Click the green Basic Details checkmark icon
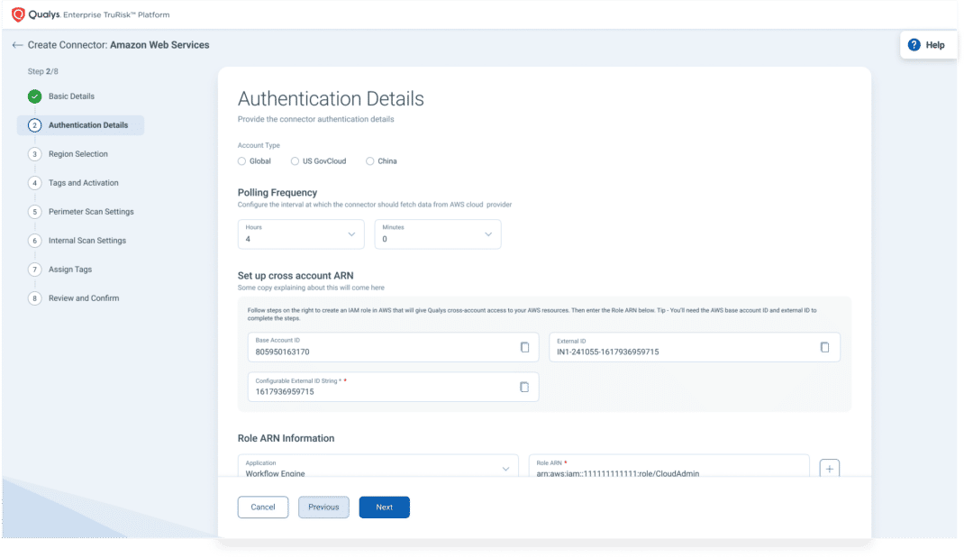 click(34, 96)
